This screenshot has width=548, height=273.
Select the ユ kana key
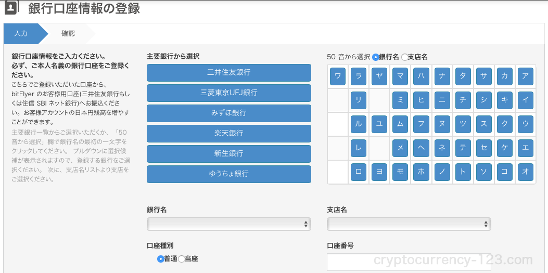tap(379, 124)
